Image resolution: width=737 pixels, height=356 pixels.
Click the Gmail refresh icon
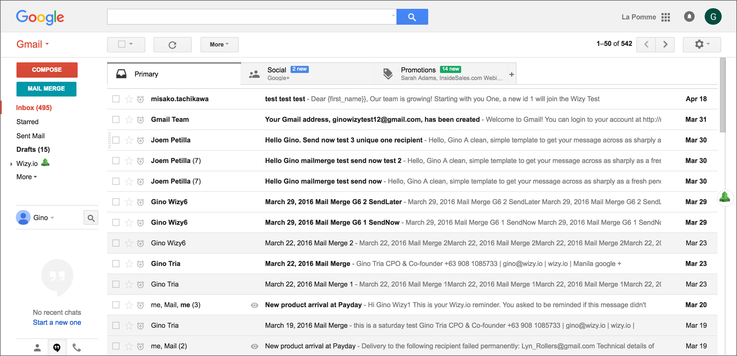172,44
